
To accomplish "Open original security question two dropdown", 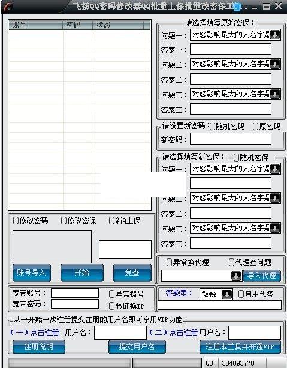I will click(x=274, y=64).
